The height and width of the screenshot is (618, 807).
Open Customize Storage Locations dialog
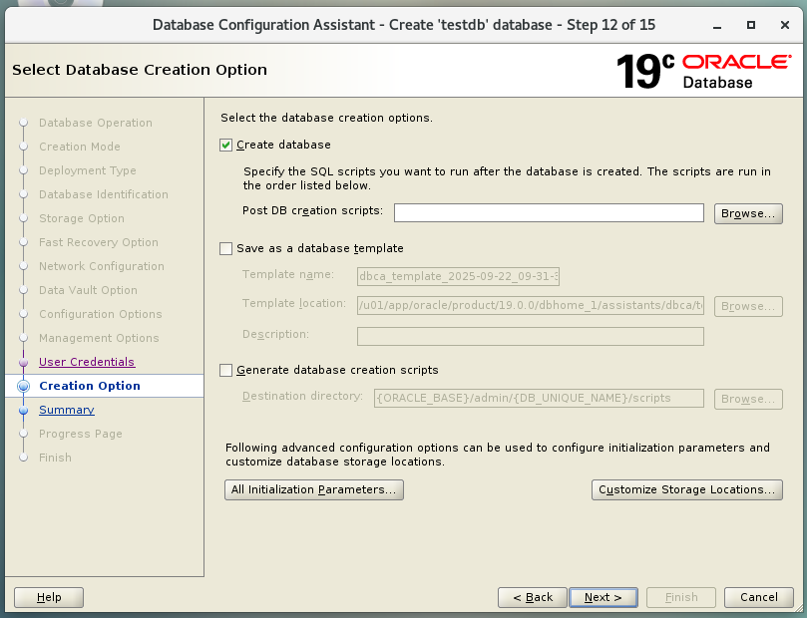click(686, 489)
